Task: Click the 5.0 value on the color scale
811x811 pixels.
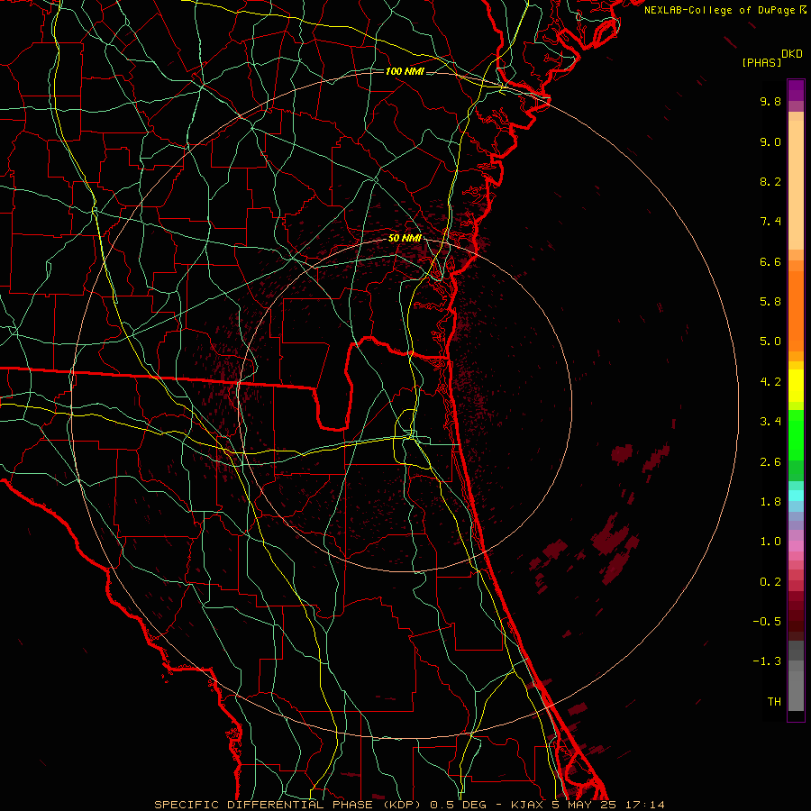Action: 770,342
